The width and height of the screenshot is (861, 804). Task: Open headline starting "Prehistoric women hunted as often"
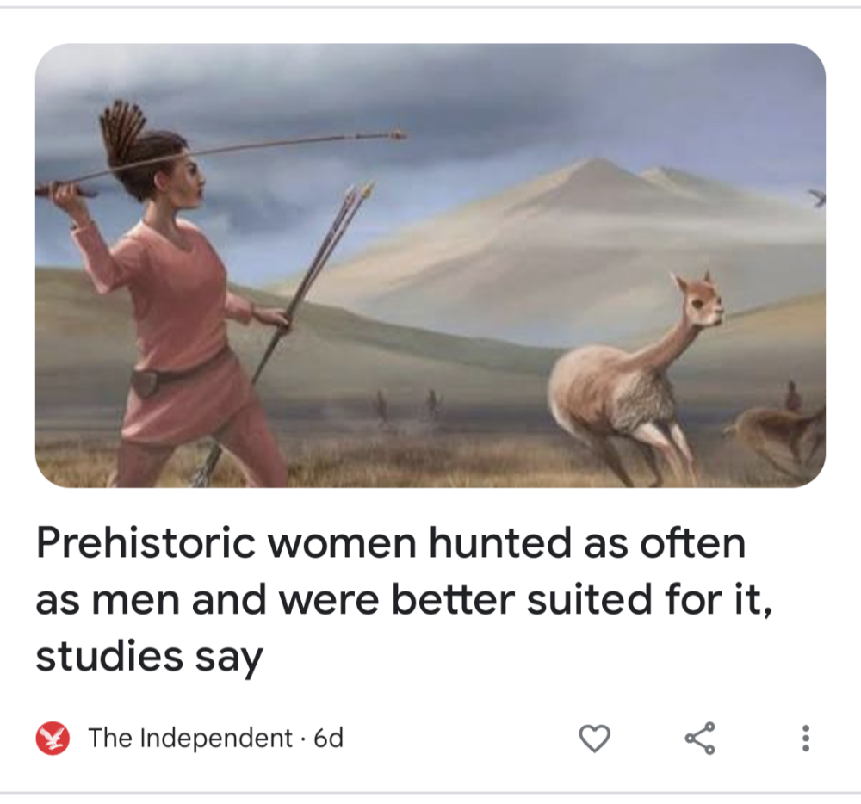click(x=404, y=599)
